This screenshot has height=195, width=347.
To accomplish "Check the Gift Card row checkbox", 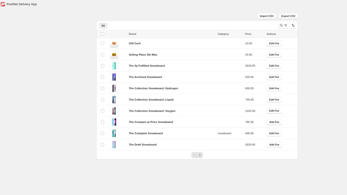I will pos(102,43).
